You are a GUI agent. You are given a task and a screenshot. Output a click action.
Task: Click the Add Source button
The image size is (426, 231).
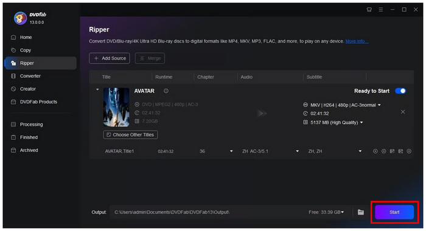tap(110, 58)
